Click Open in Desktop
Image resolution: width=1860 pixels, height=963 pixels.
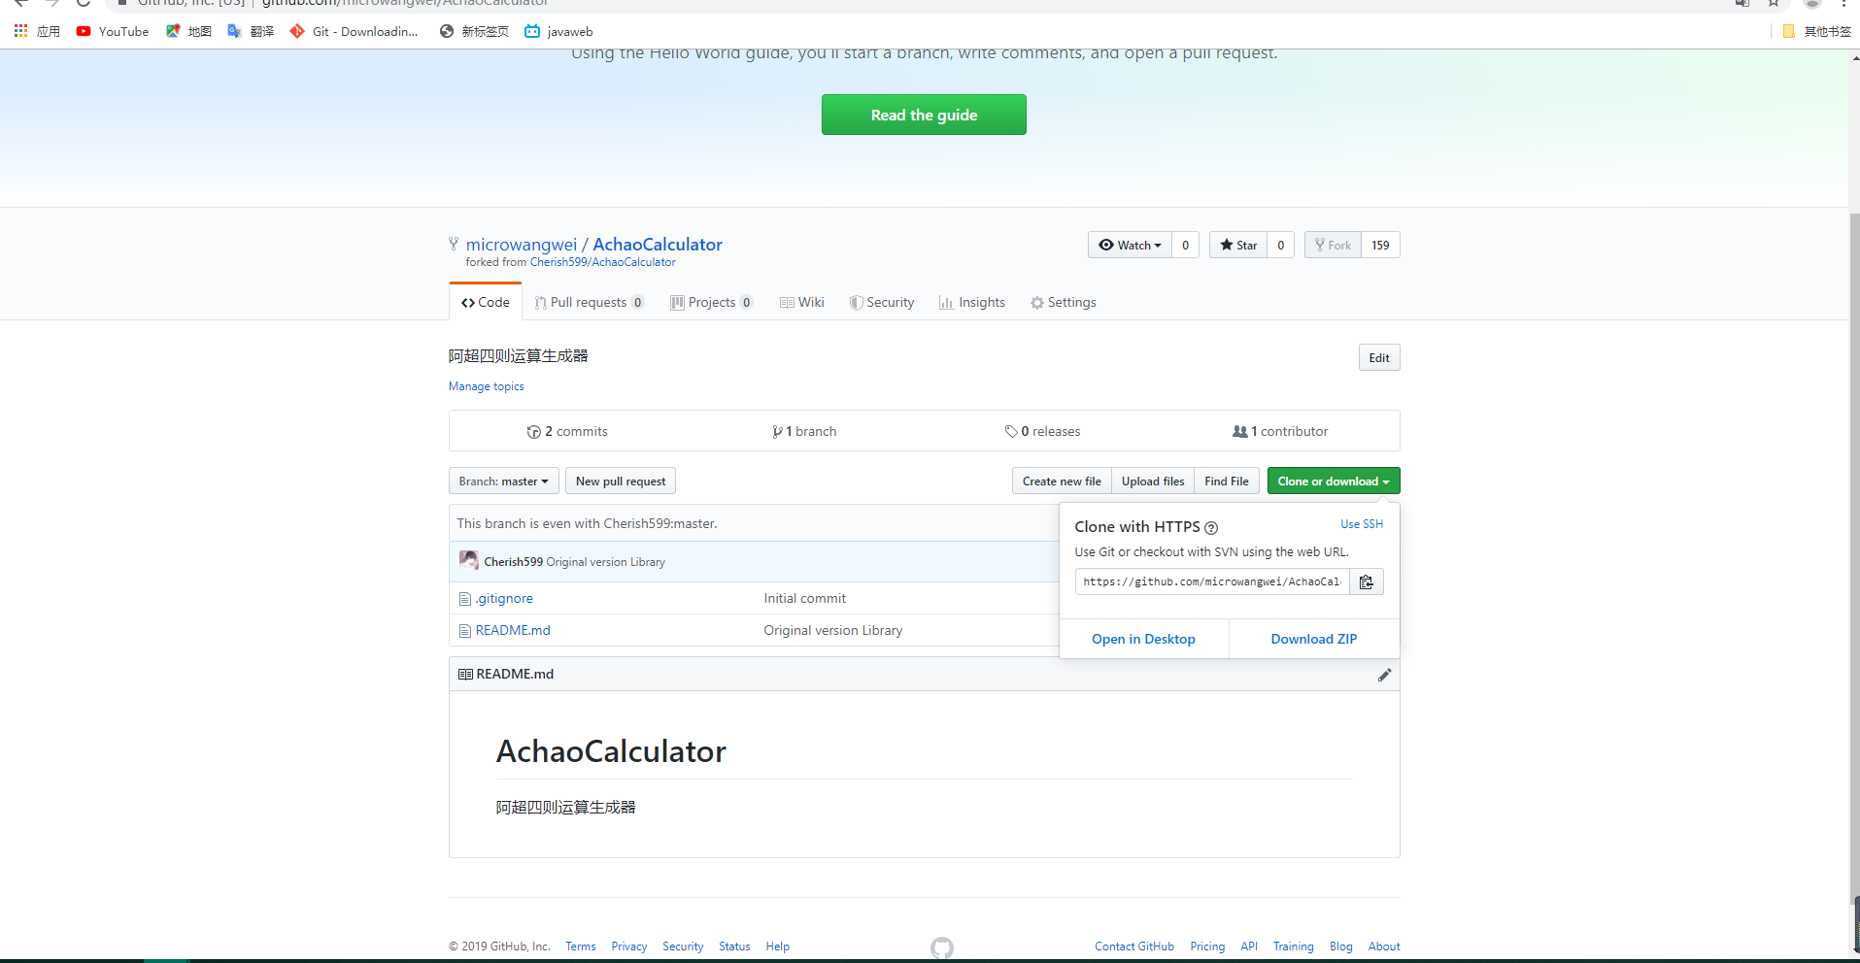(x=1143, y=639)
